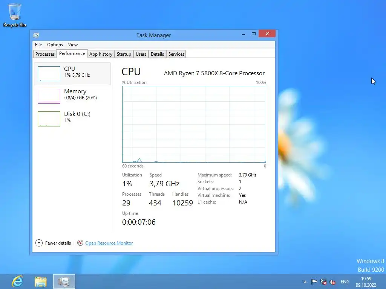Viewport: 386px width, 289px height.
Task: Open Resource Monitor link
Action: [x=109, y=243]
